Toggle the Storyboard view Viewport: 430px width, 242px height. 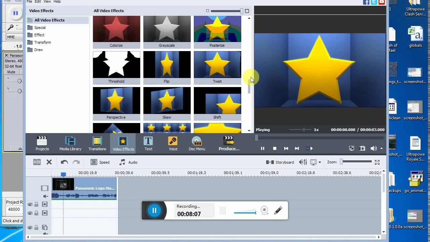pyautogui.click(x=280, y=162)
